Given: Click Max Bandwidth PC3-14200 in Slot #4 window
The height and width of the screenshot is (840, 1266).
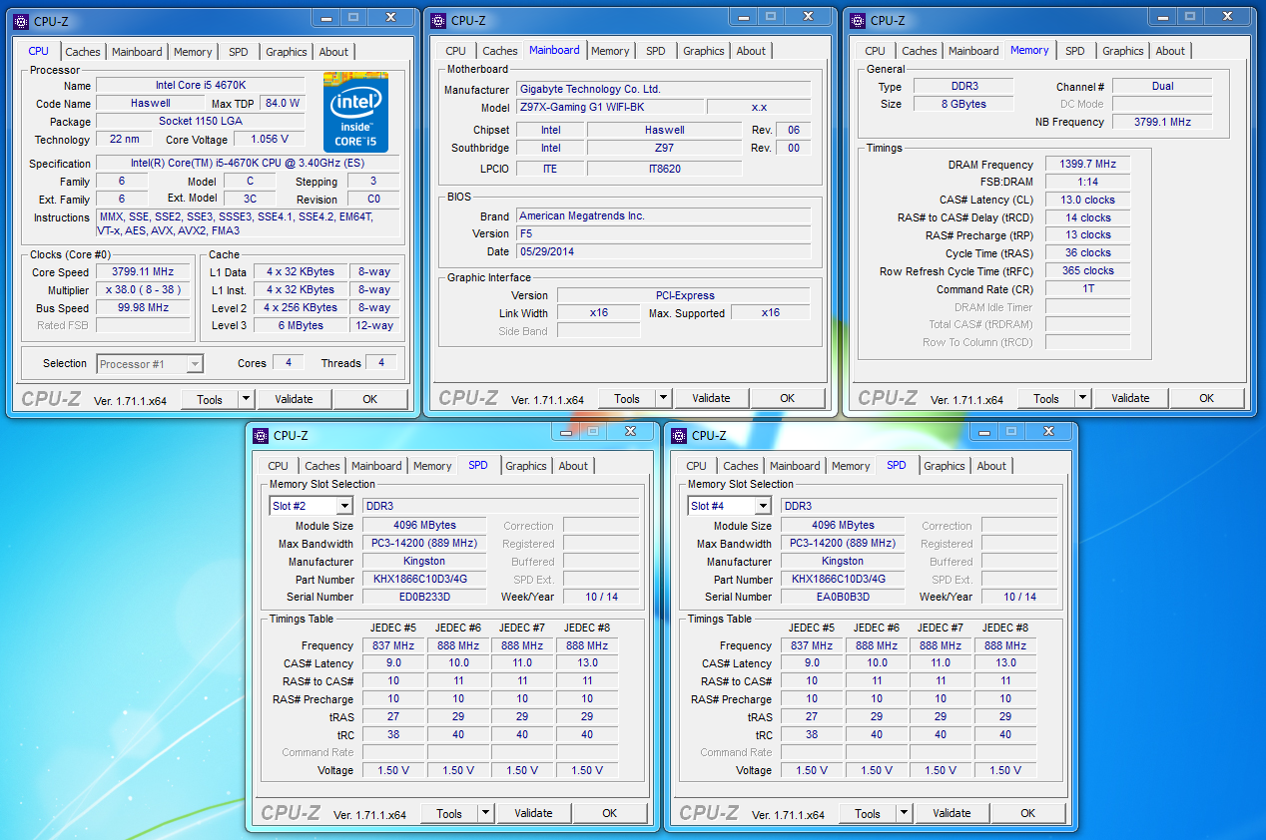Looking at the screenshot, I should click(x=843, y=544).
